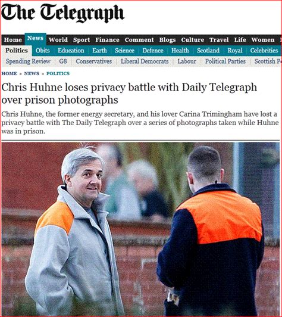
Task: Open the Liberal Democrats topic link
Action: point(145,61)
